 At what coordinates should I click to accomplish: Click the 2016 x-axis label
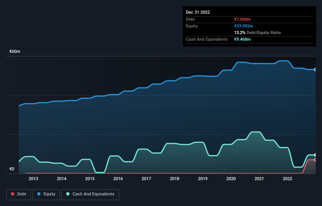118,179
